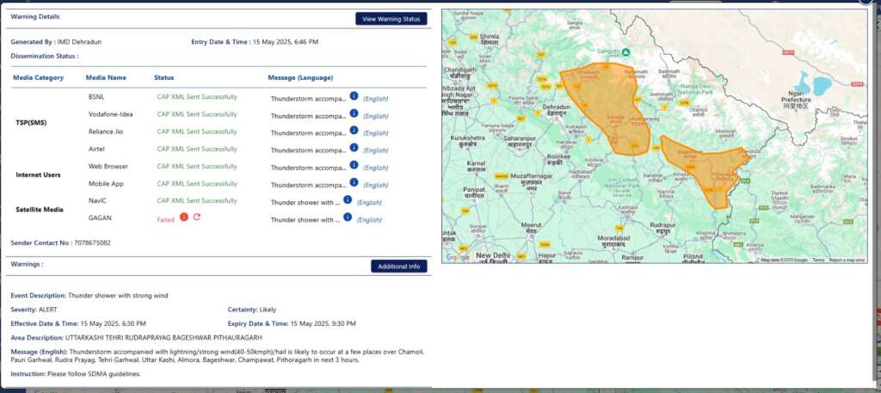The image size is (881, 393).
Task: Click the Status column header
Action: (164, 77)
